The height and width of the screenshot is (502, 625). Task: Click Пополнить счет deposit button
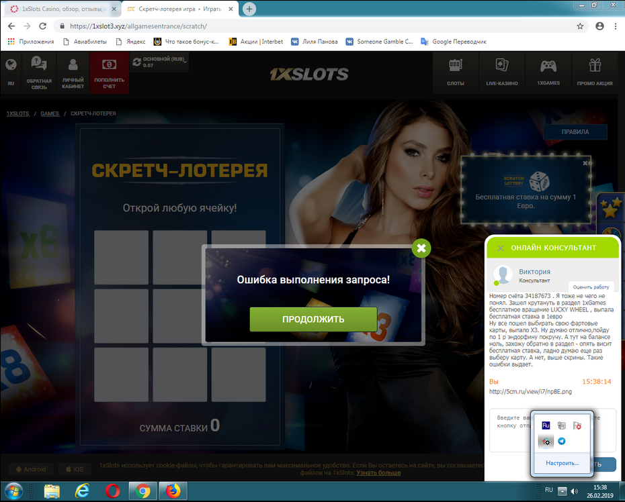point(110,73)
